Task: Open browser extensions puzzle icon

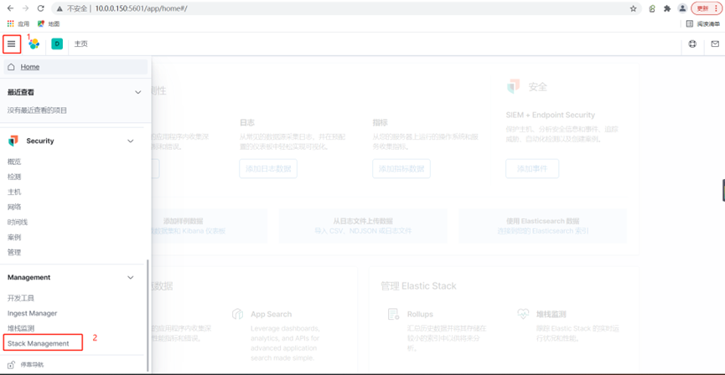Action: (x=666, y=8)
